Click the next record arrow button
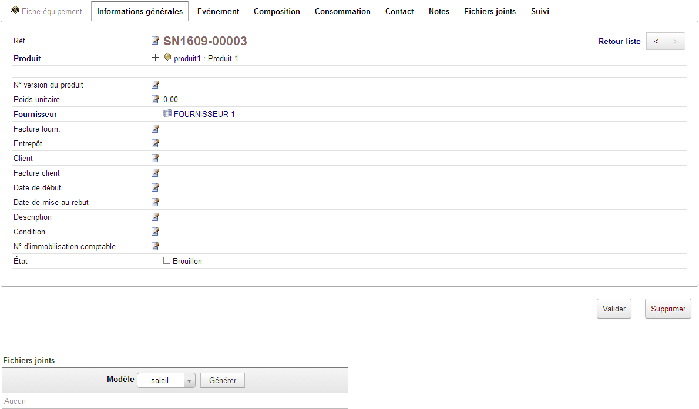The width and height of the screenshot is (699, 409). coord(675,41)
